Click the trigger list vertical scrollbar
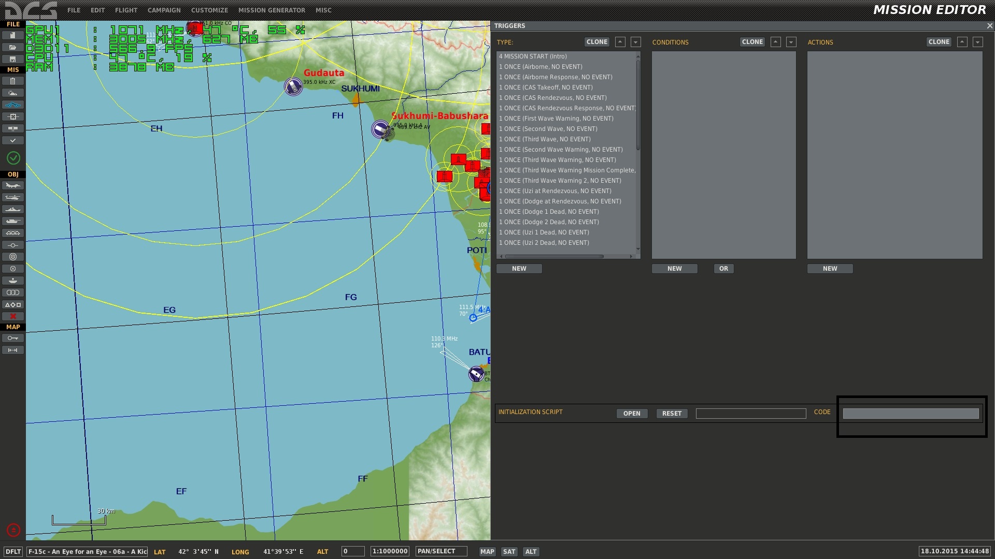 (x=638, y=106)
